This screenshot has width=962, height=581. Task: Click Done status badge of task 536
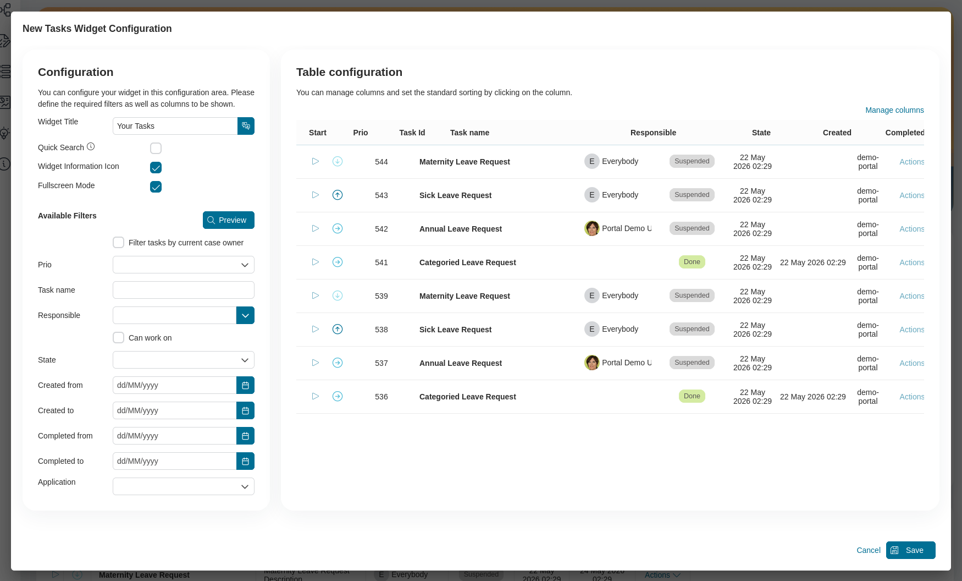(692, 396)
